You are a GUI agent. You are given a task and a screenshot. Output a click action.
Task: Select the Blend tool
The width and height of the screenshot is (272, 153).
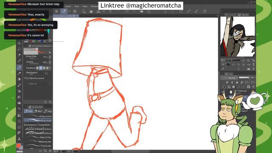point(19,97)
